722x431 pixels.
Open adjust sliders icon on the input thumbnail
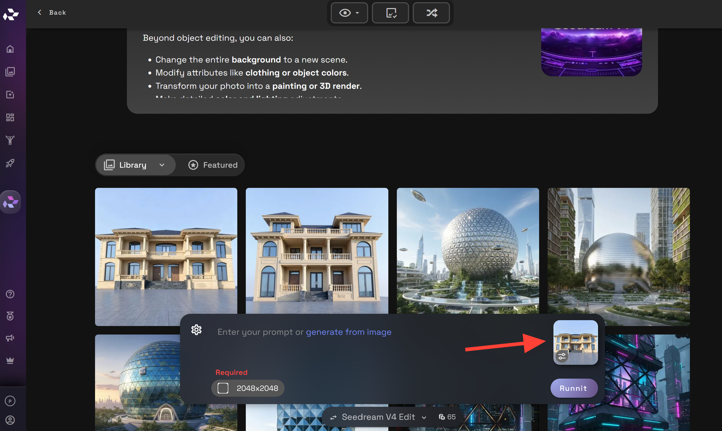pos(562,357)
